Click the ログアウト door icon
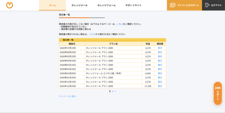This screenshot has width=225, height=113. [x=207, y=5]
